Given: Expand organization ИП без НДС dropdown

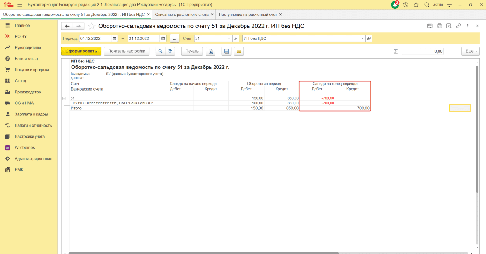Looking at the screenshot, I should pyautogui.click(x=362, y=38).
